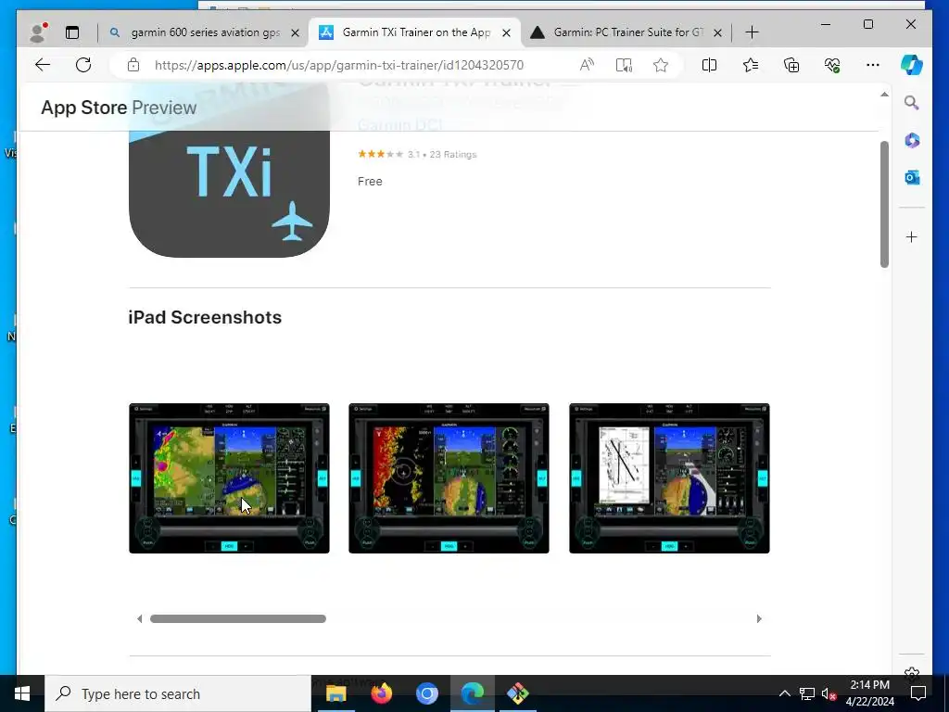Click right arrow of screenshots scrollbar
949x712 pixels.
click(x=759, y=618)
